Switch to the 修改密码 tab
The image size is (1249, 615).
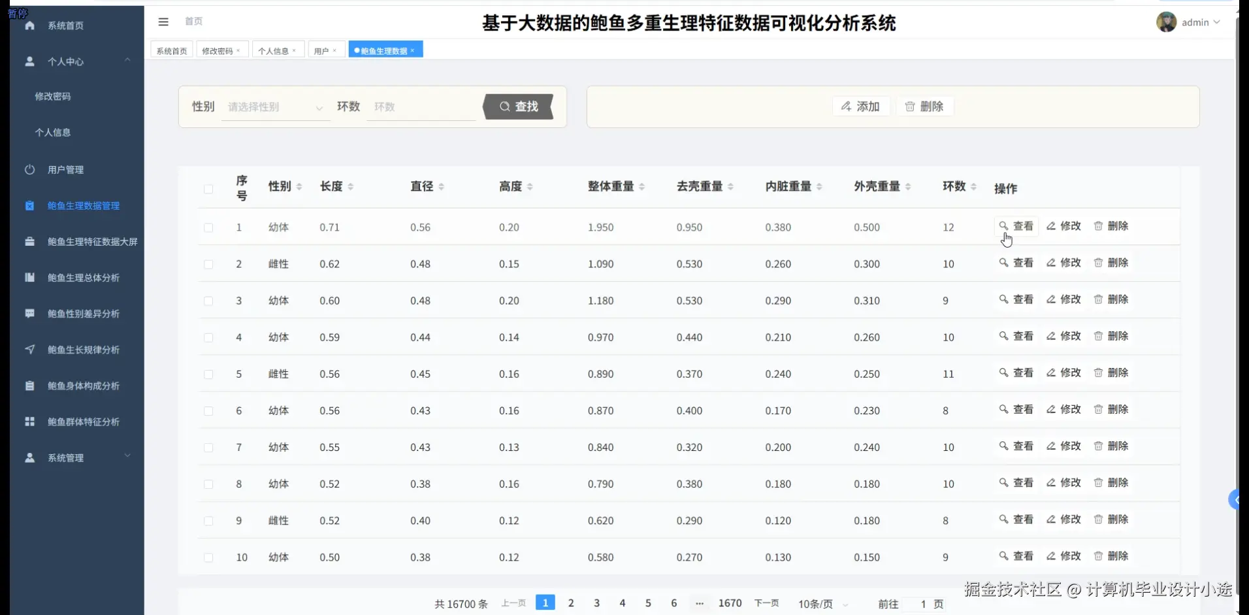coord(218,50)
